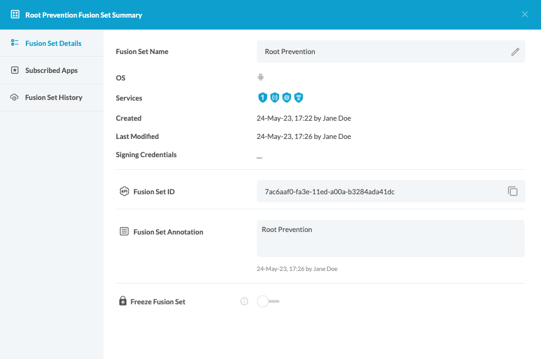
Task: Click the pencil edit icon for Fusion Set Name
Action: (515, 52)
